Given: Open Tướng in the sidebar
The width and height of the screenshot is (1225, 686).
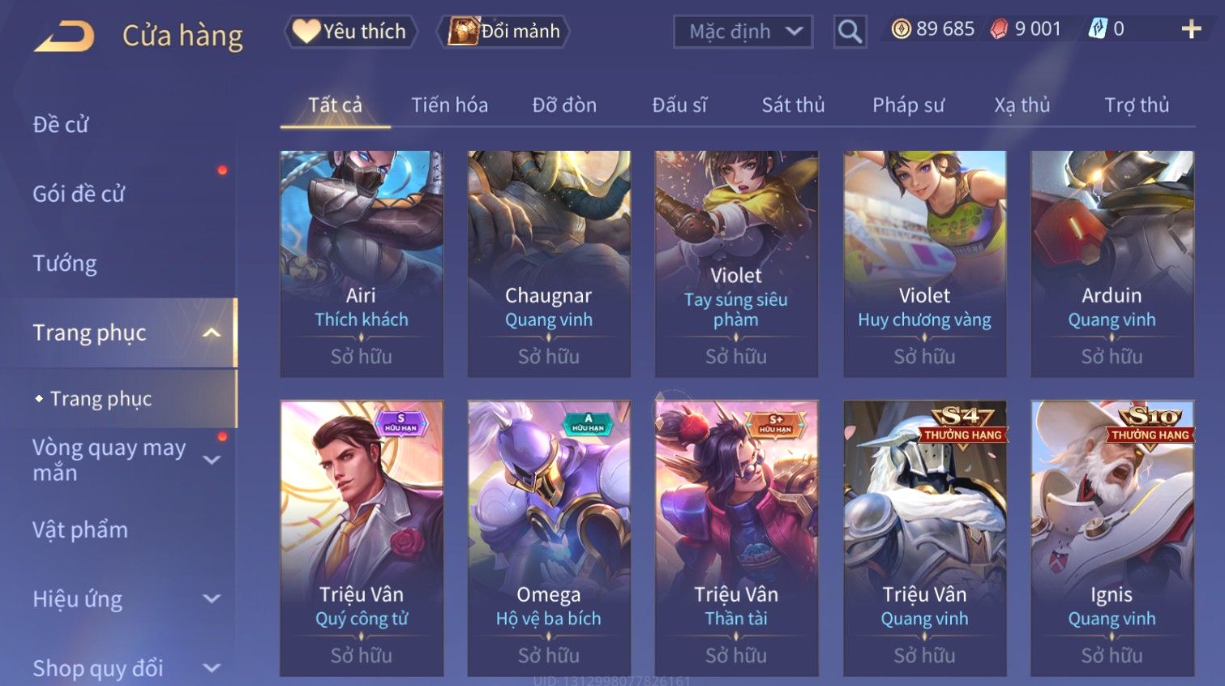Looking at the screenshot, I should 65,264.
